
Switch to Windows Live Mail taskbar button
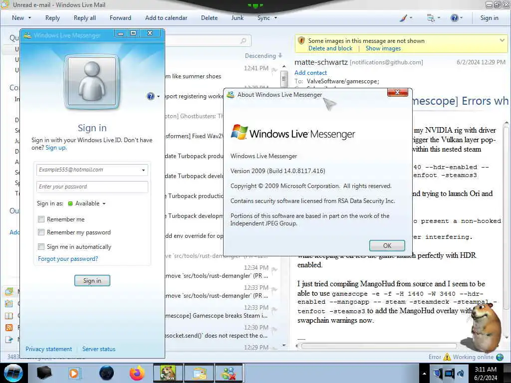199,373
